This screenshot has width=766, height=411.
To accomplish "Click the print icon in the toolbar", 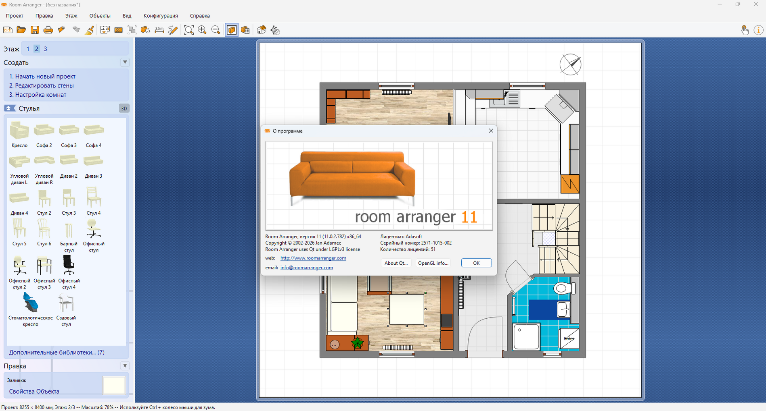I will 48,30.
